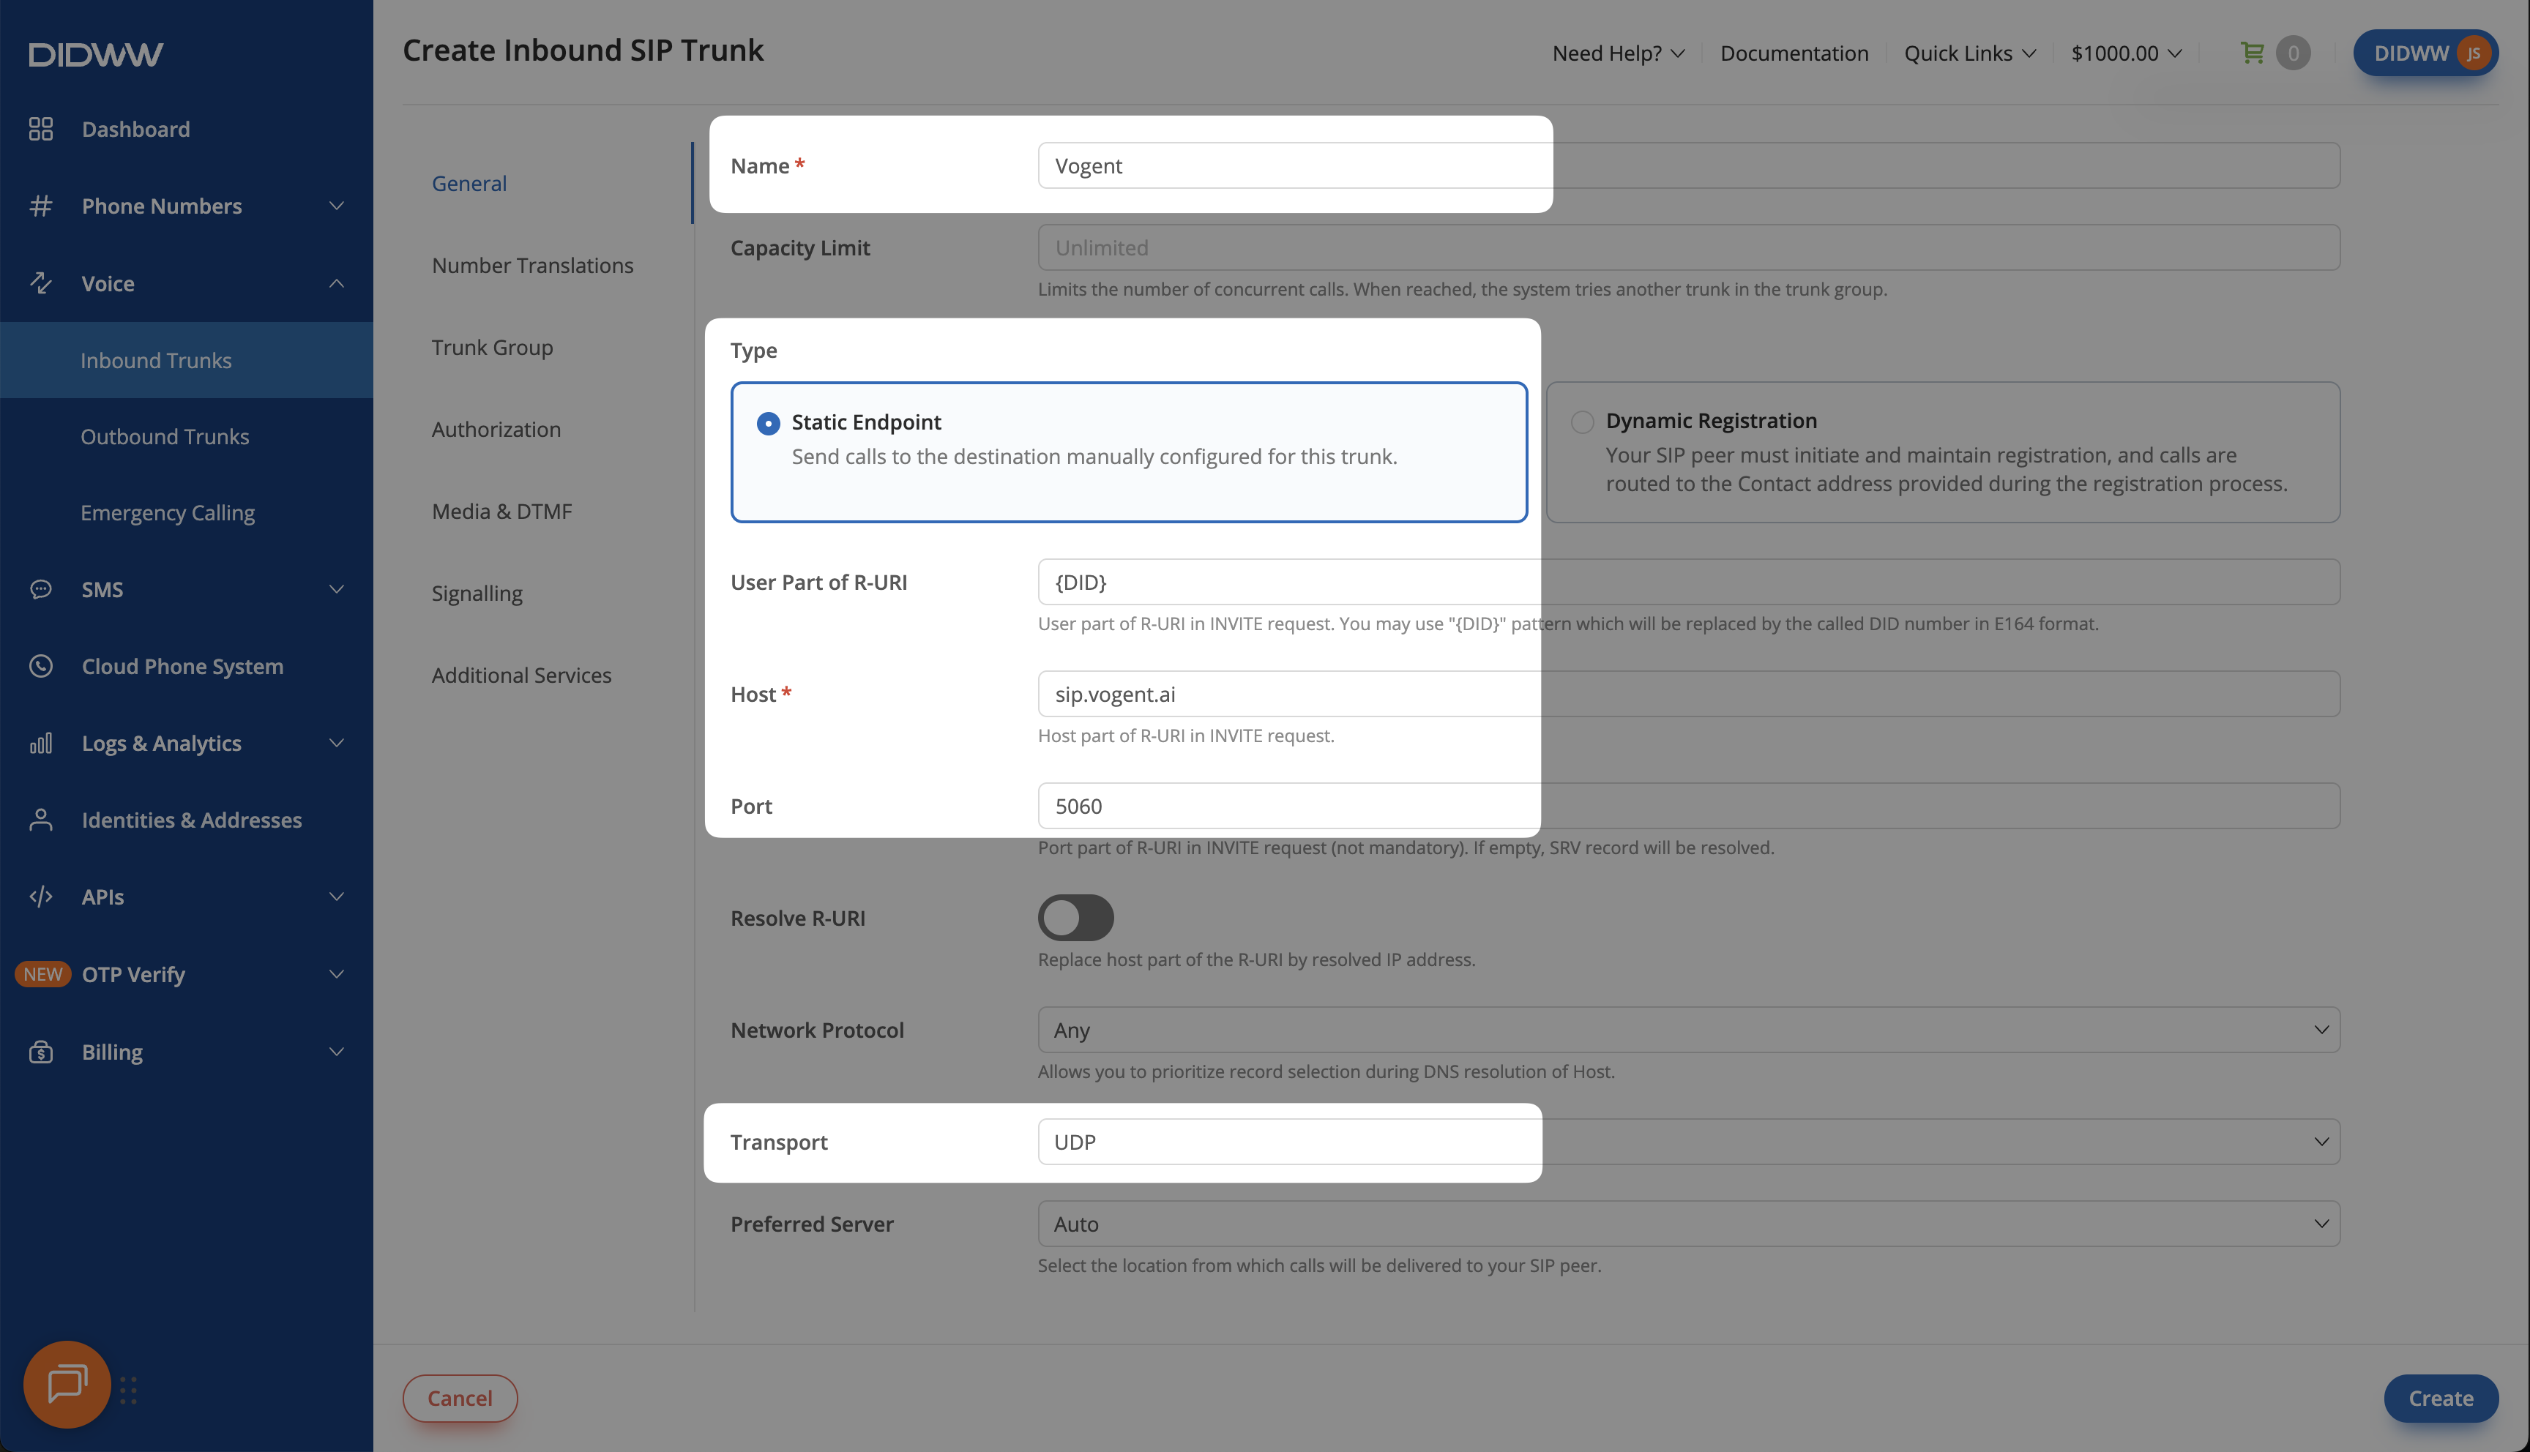Screen dimensions: 2530x1452
Task: Open the Transport dropdown set to UDP
Action: click(1688, 1142)
